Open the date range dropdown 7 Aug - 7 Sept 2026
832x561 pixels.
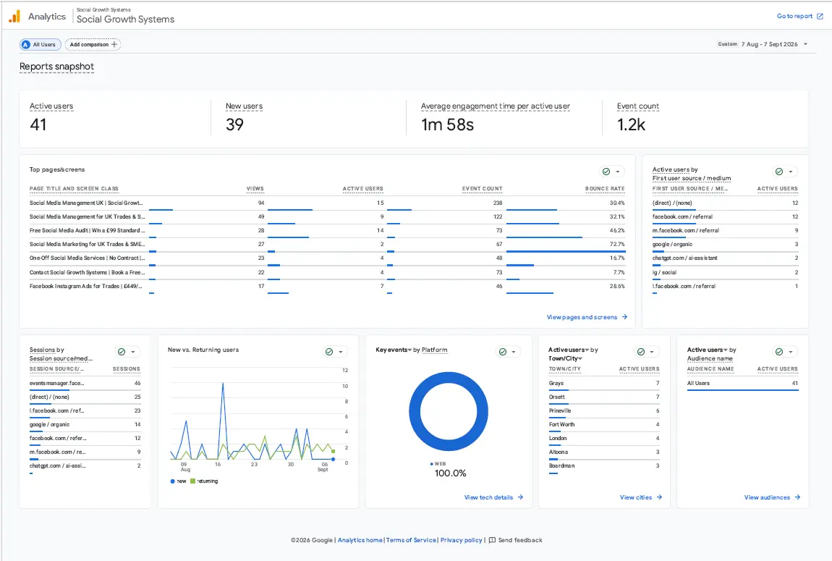763,44
